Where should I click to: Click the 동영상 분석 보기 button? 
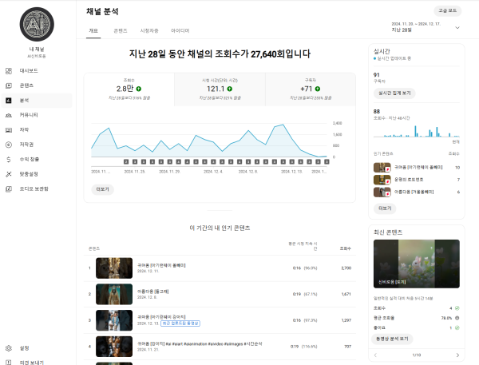(x=396, y=339)
